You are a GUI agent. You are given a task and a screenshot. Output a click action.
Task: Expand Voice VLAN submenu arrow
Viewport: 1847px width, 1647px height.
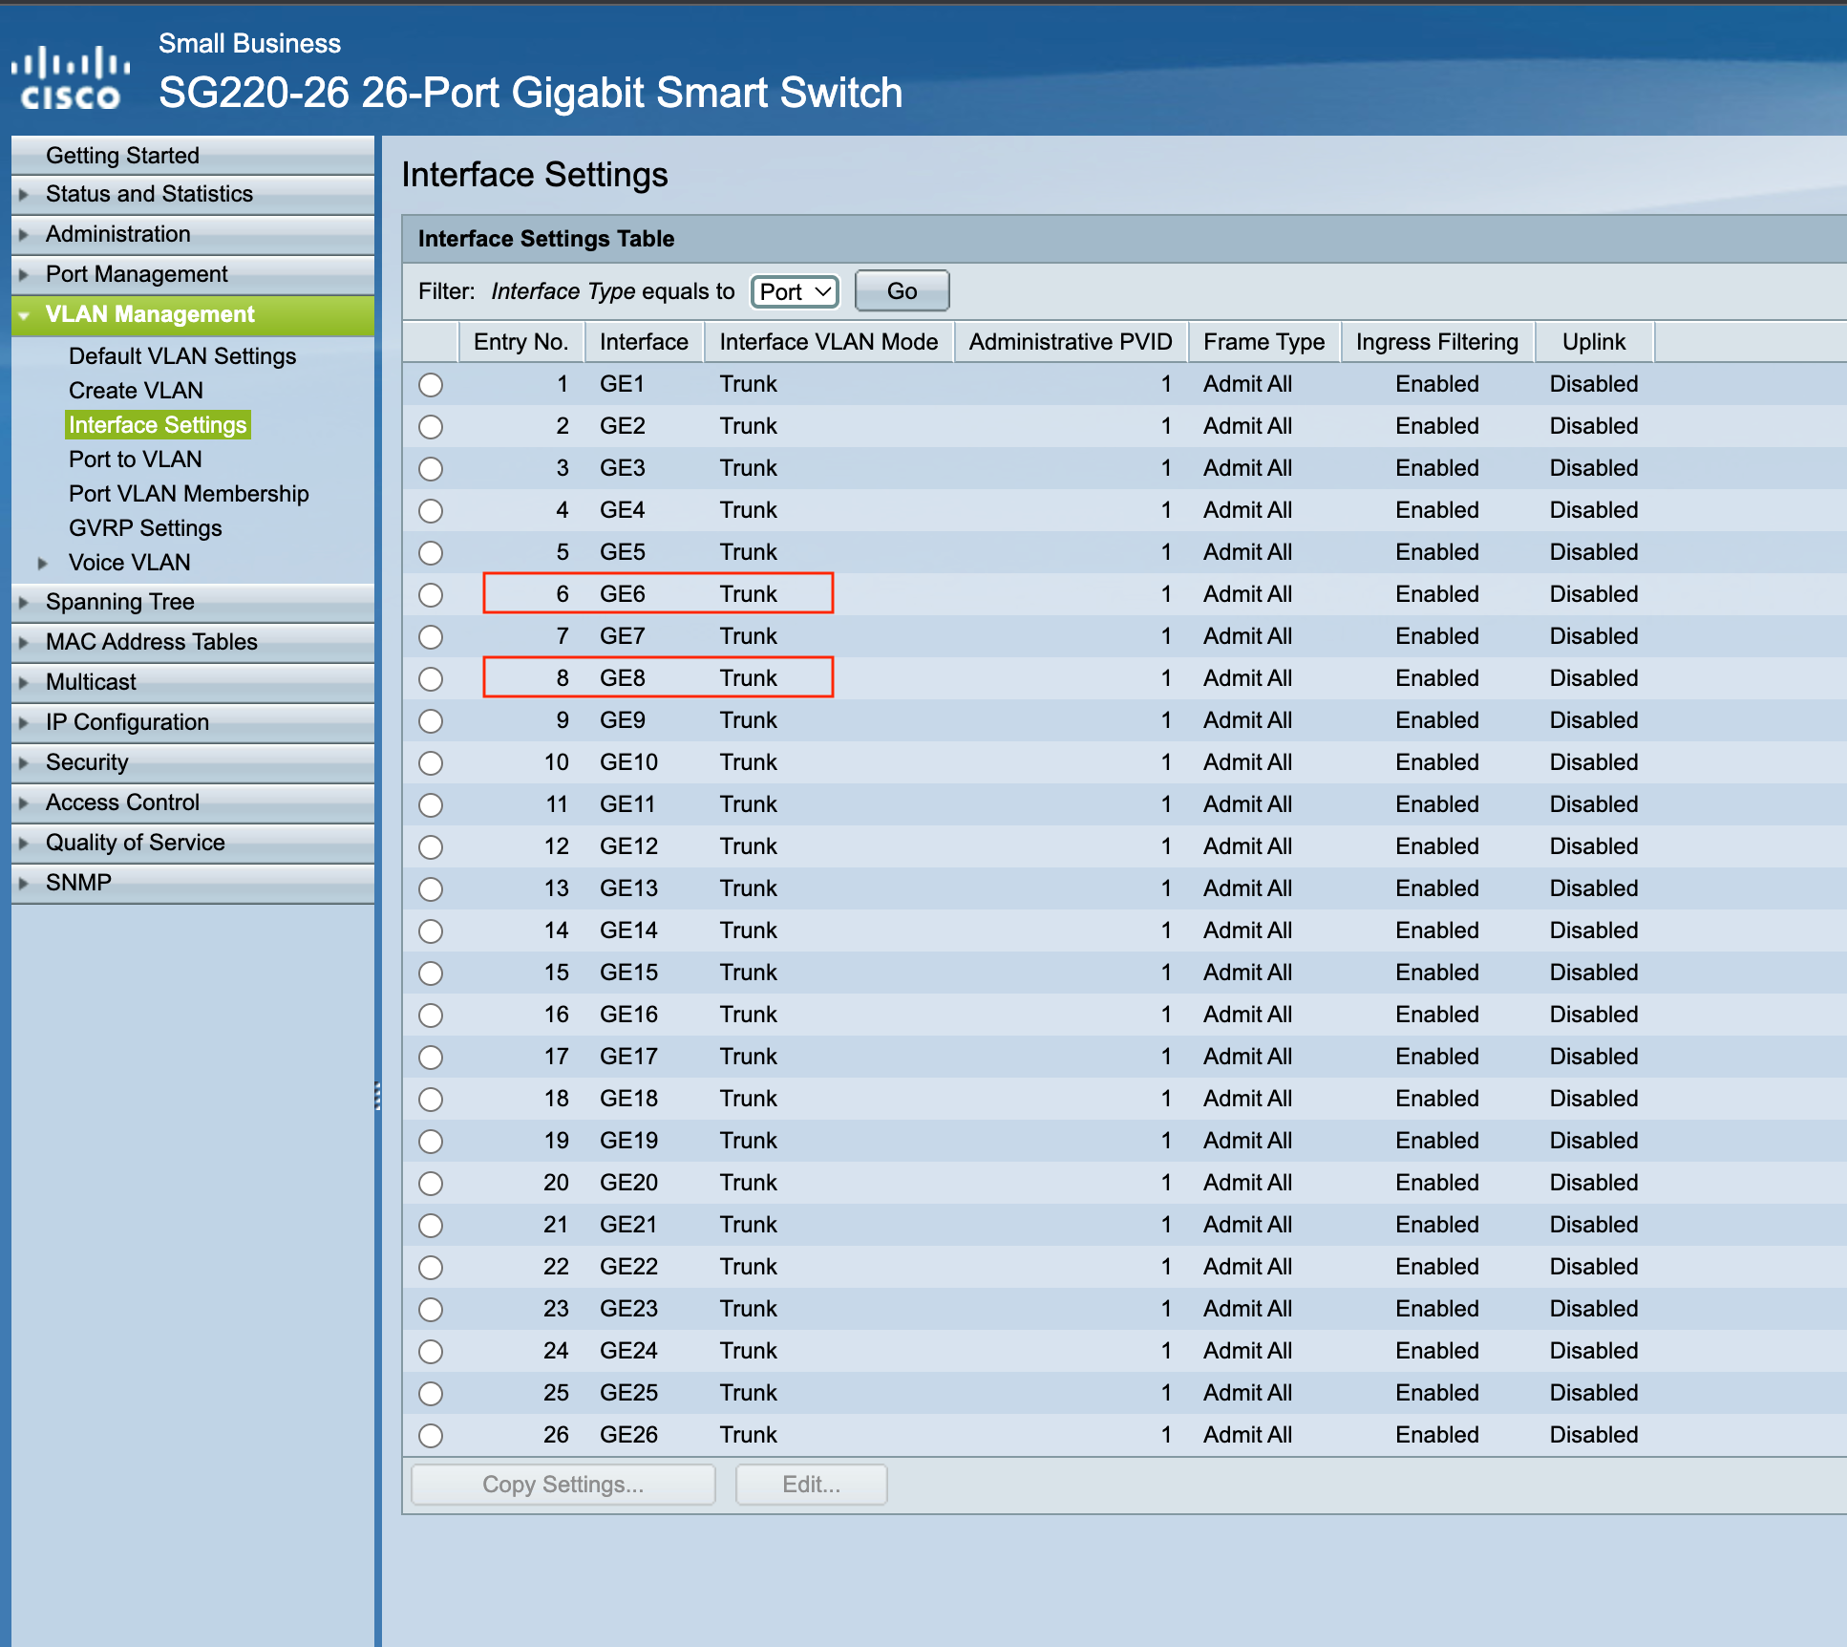tap(43, 564)
